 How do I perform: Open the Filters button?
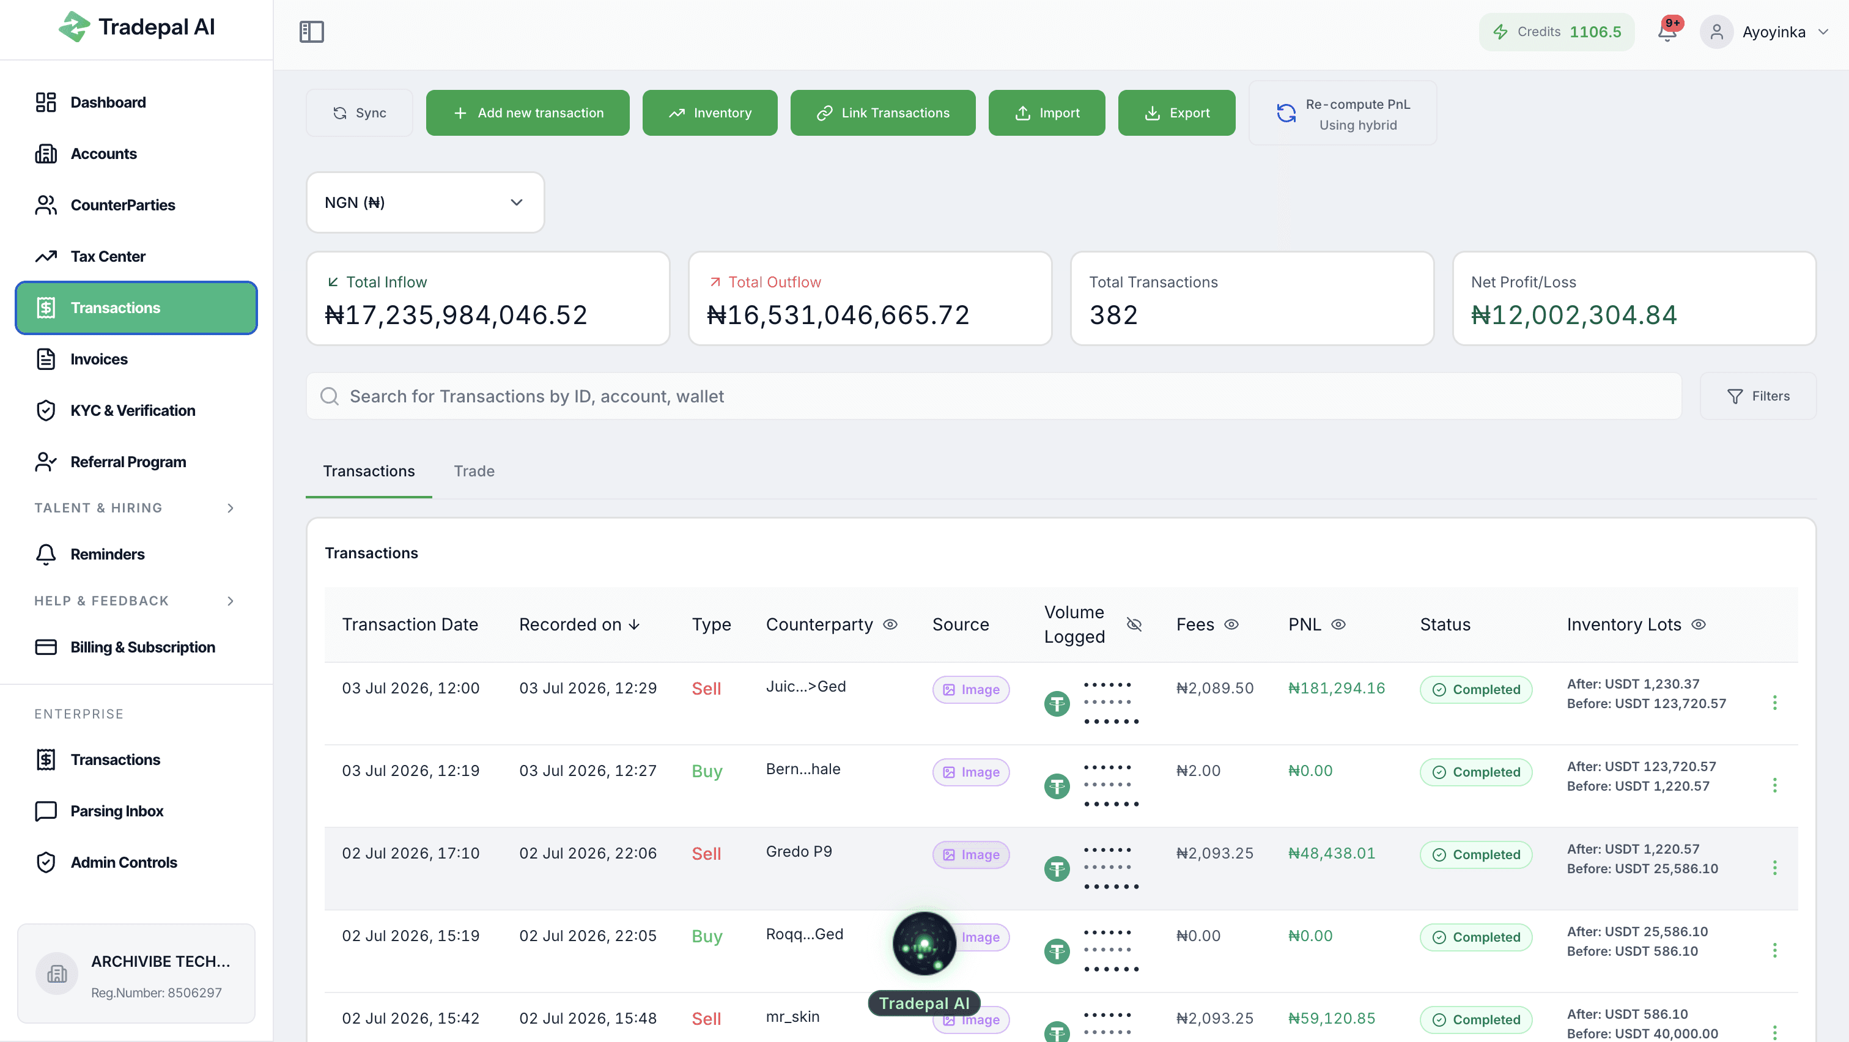pos(1757,396)
